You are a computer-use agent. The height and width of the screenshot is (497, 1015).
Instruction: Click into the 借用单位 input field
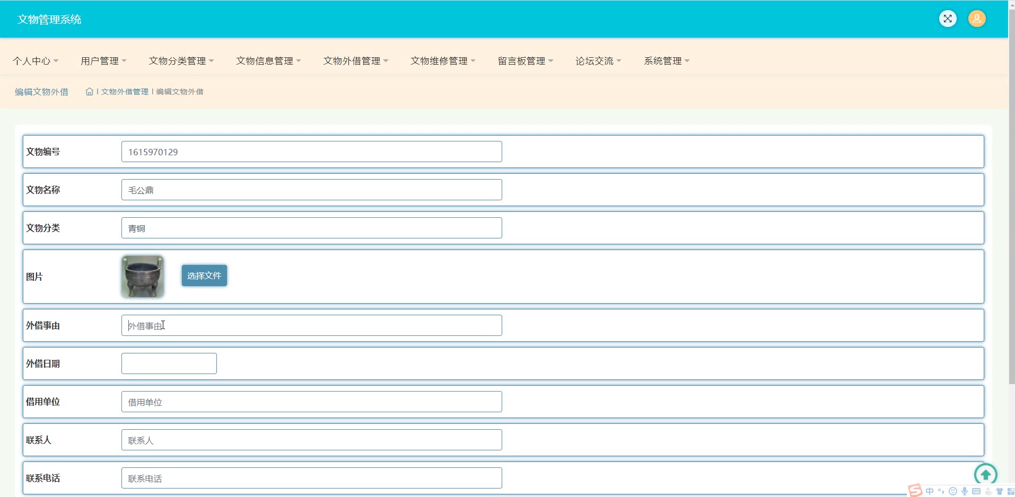(311, 402)
